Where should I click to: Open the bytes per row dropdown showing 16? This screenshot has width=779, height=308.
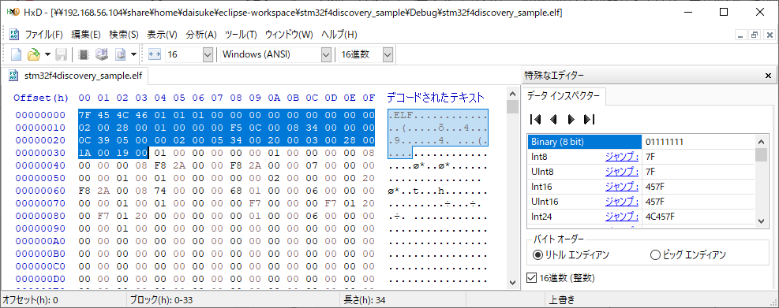point(208,54)
